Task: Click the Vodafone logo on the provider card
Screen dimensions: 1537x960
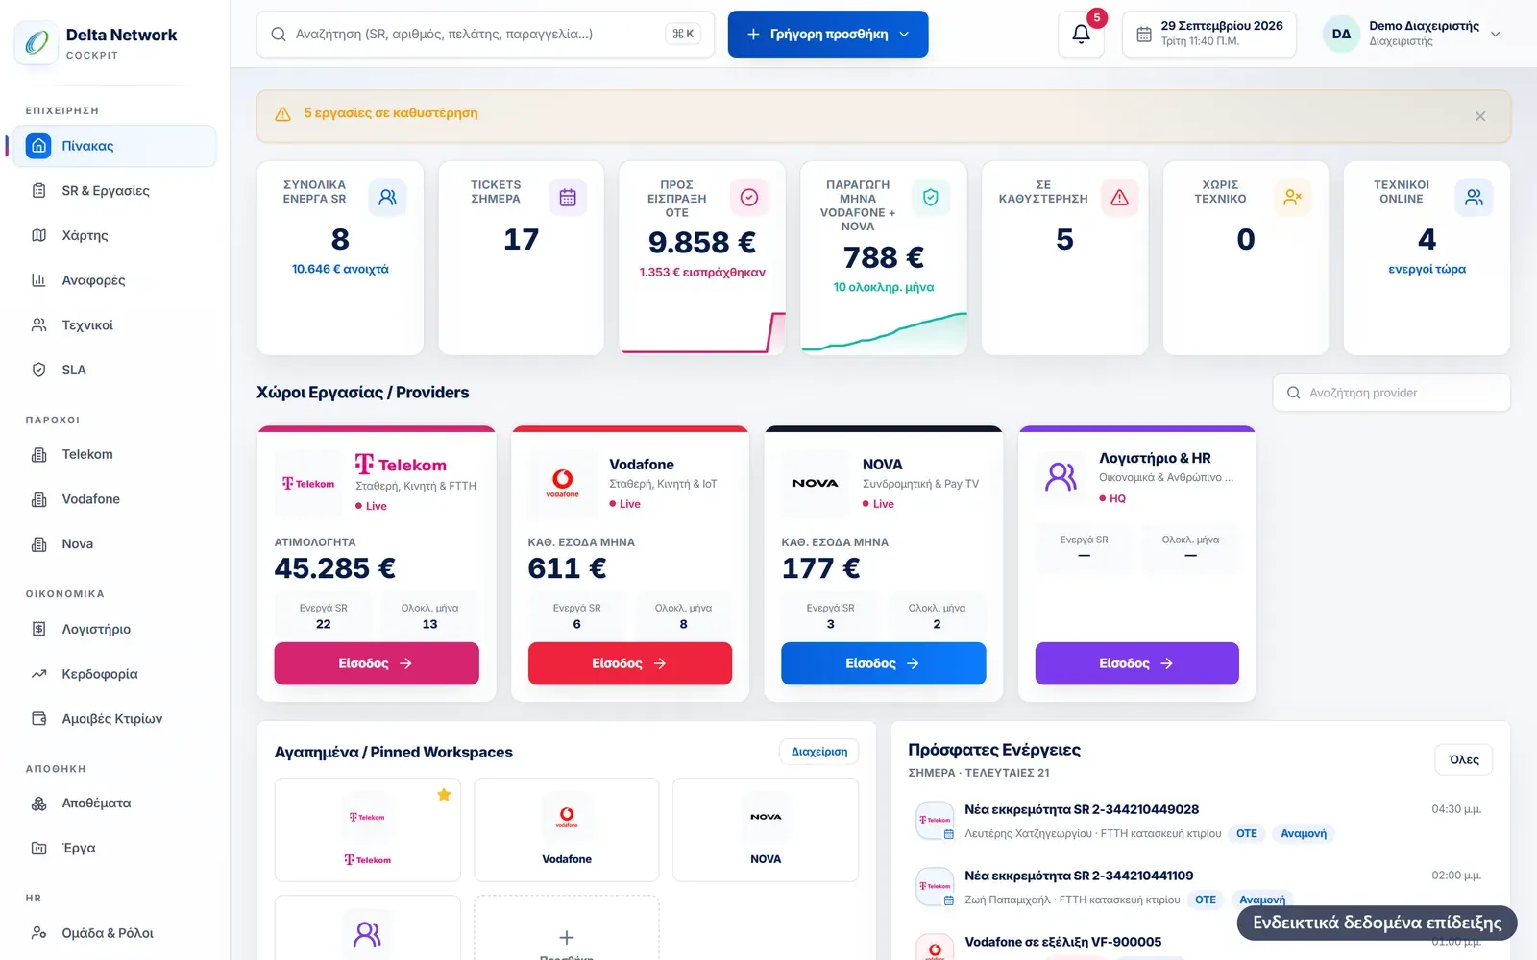Action: tap(562, 483)
